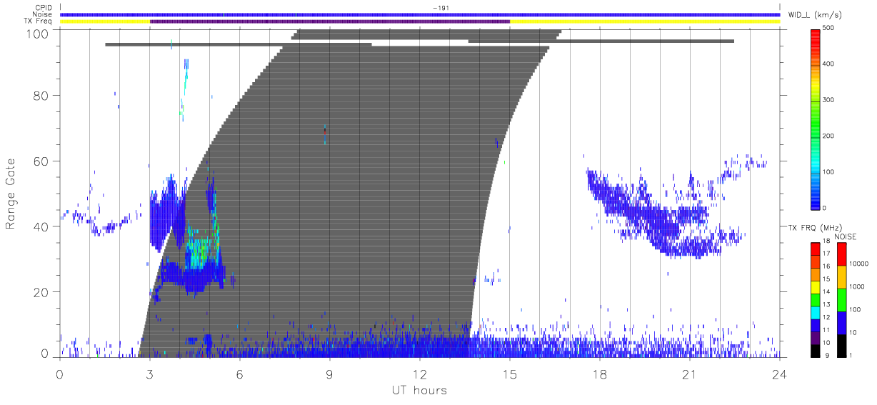The width and height of the screenshot is (877, 405).
Task: Click the purple part of TX Freq strip
Action: (x=330, y=21)
